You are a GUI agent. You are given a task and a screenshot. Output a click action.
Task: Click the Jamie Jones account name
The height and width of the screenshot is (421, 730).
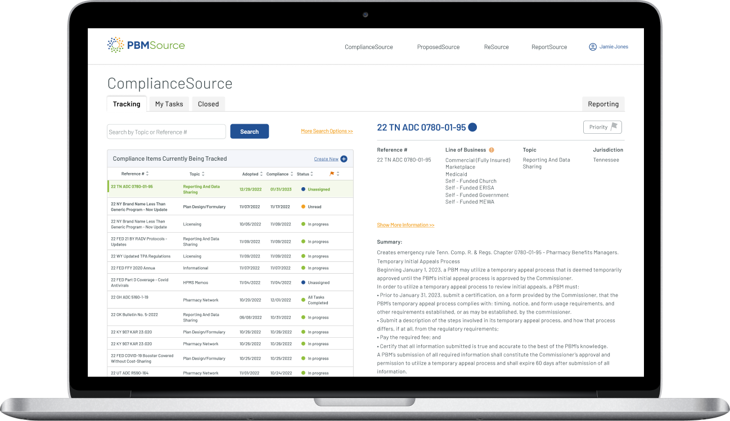(x=614, y=47)
